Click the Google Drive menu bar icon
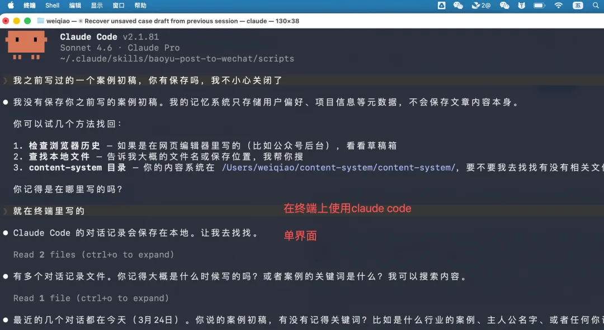The image size is (604, 330). click(x=441, y=6)
